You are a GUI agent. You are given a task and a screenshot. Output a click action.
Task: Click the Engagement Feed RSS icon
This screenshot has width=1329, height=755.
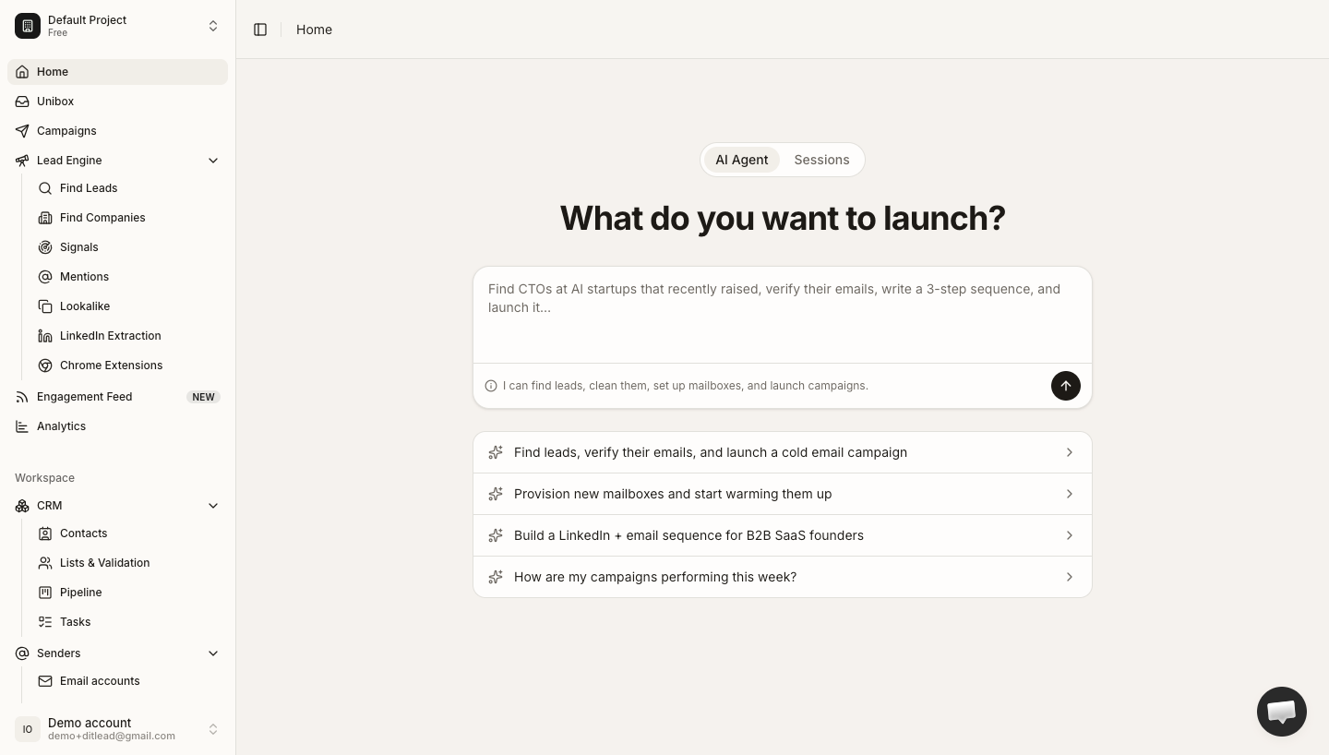click(x=22, y=397)
